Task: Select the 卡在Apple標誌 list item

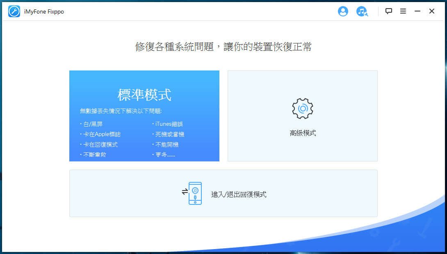Action: [x=102, y=134]
